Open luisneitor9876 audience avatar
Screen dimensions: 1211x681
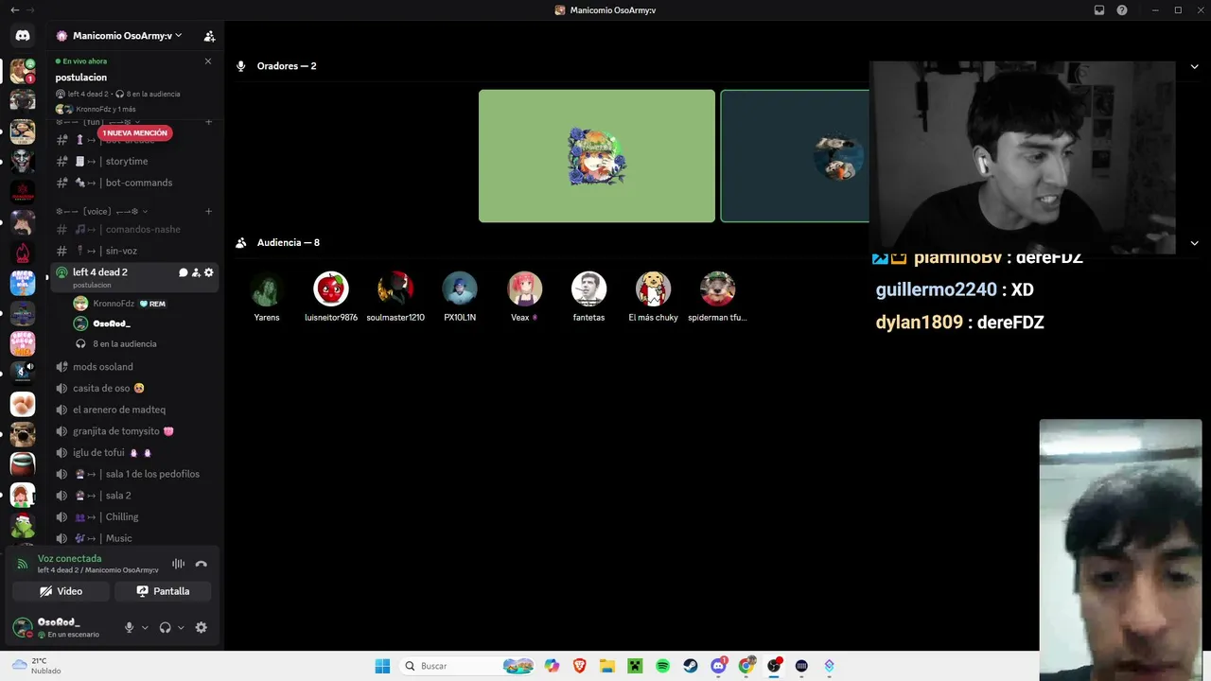331,288
